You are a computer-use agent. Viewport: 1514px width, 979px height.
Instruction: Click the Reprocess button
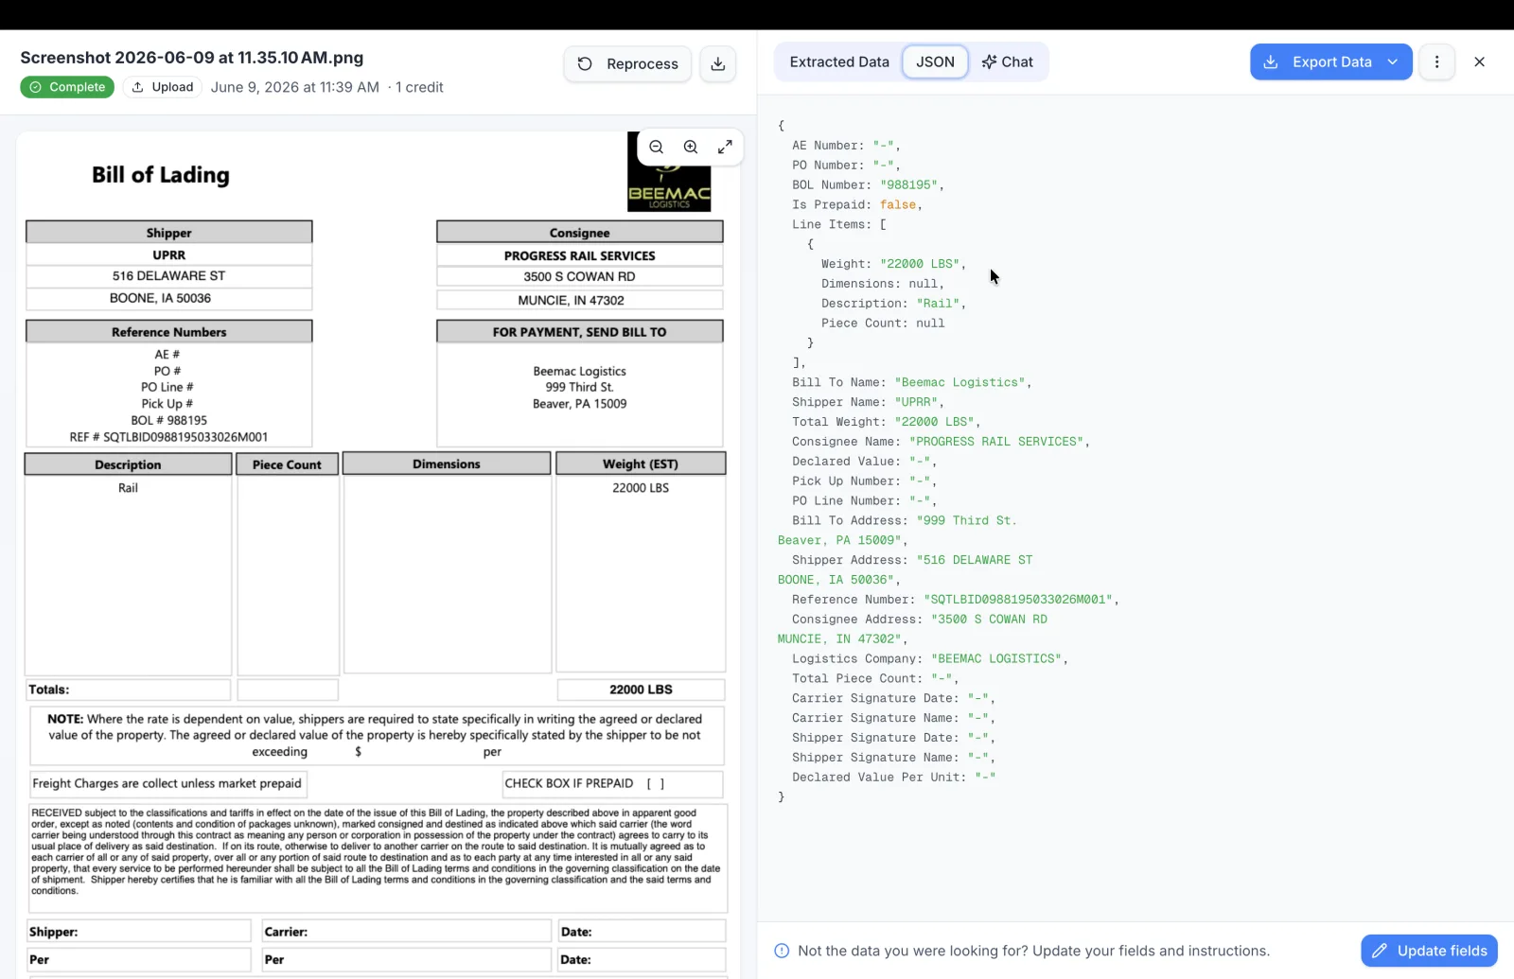(x=627, y=63)
